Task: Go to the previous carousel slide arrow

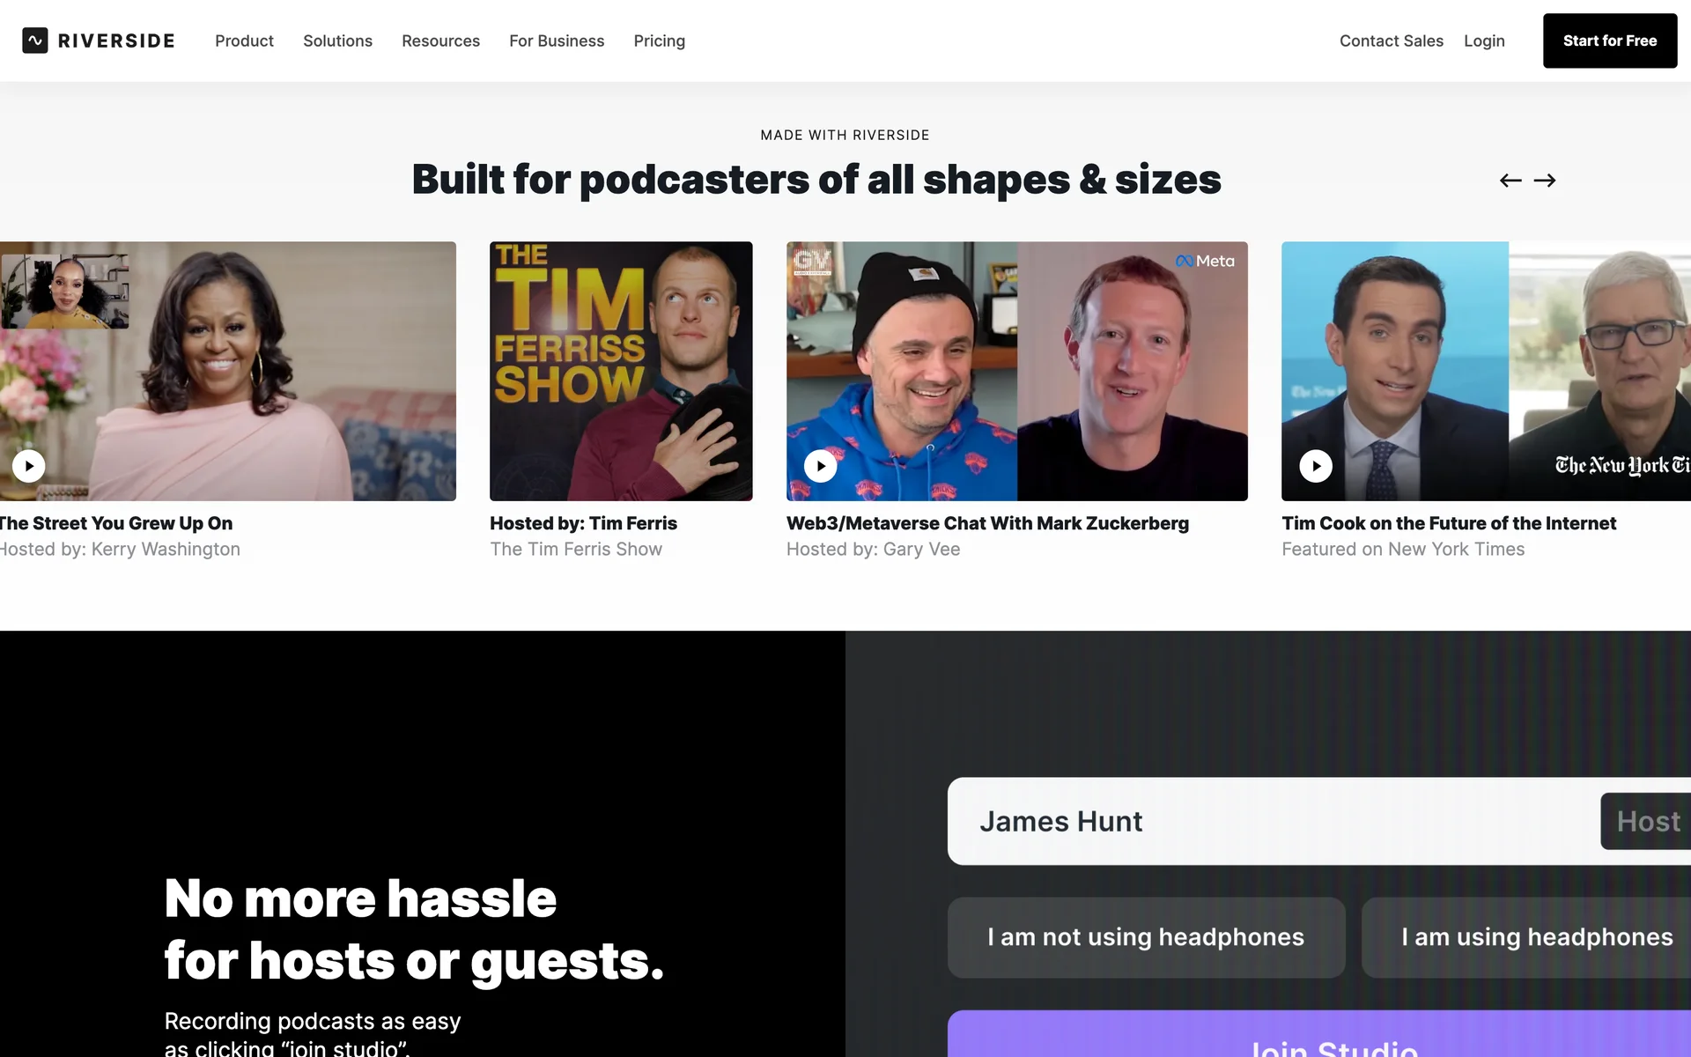Action: click(x=1510, y=181)
